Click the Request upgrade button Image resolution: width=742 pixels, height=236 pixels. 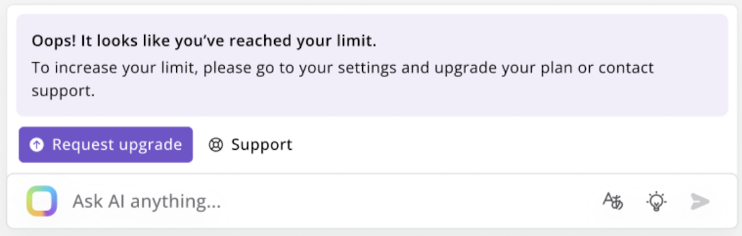106,145
